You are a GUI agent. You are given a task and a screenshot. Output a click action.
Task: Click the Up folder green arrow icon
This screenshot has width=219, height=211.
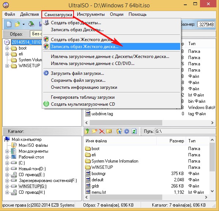(87, 131)
